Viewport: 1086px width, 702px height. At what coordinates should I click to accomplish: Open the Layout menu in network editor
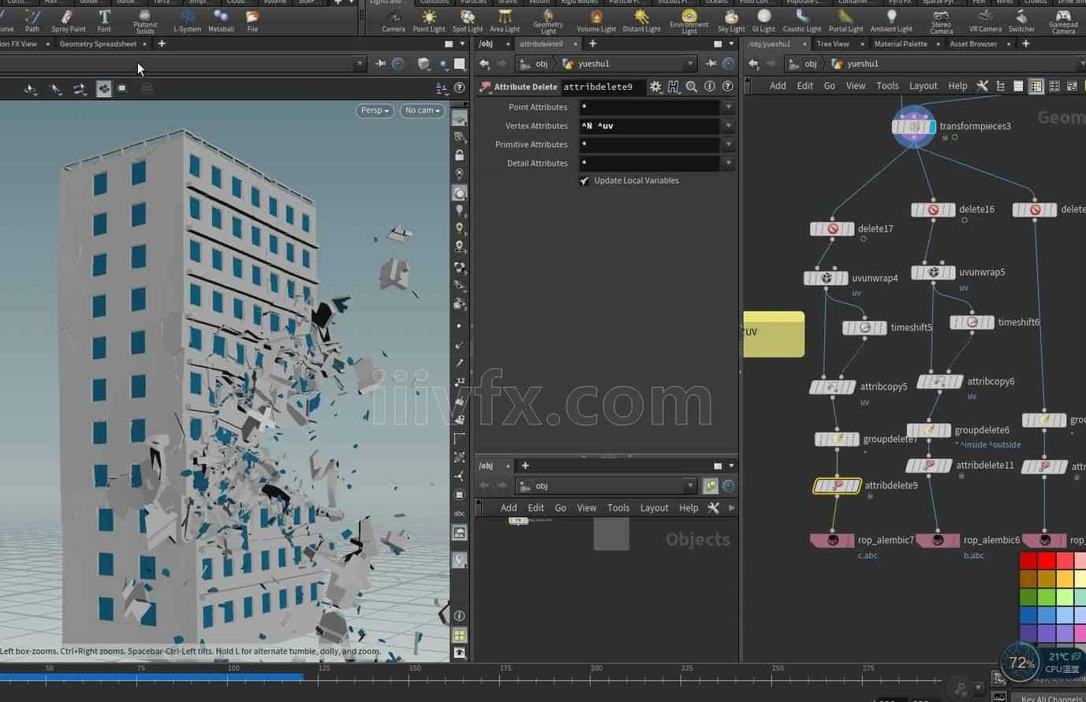pyautogui.click(x=923, y=86)
